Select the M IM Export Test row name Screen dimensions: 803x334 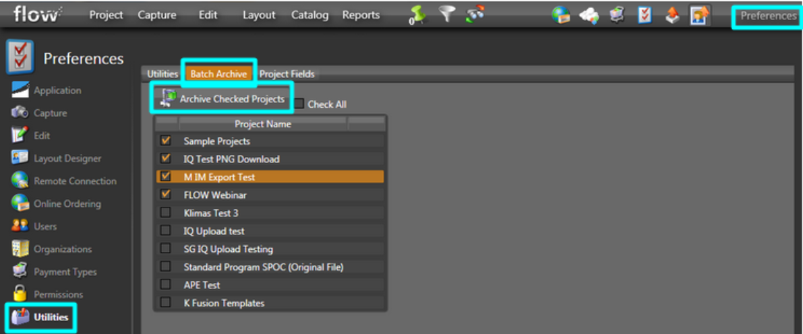219,177
